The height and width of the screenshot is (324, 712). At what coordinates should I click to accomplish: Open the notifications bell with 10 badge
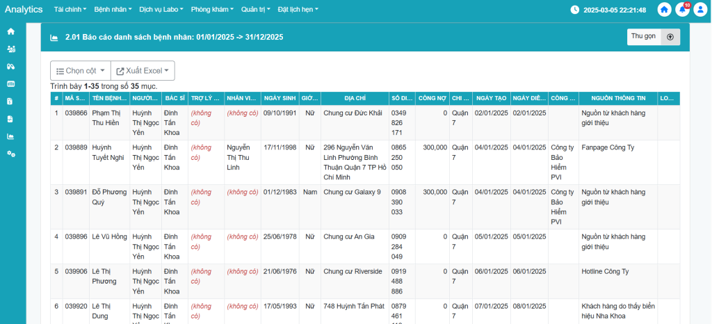pos(682,10)
